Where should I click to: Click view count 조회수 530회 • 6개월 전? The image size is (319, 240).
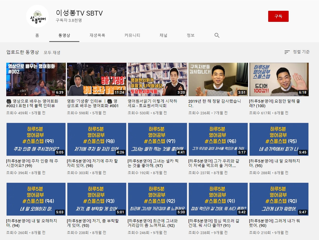click(147, 113)
